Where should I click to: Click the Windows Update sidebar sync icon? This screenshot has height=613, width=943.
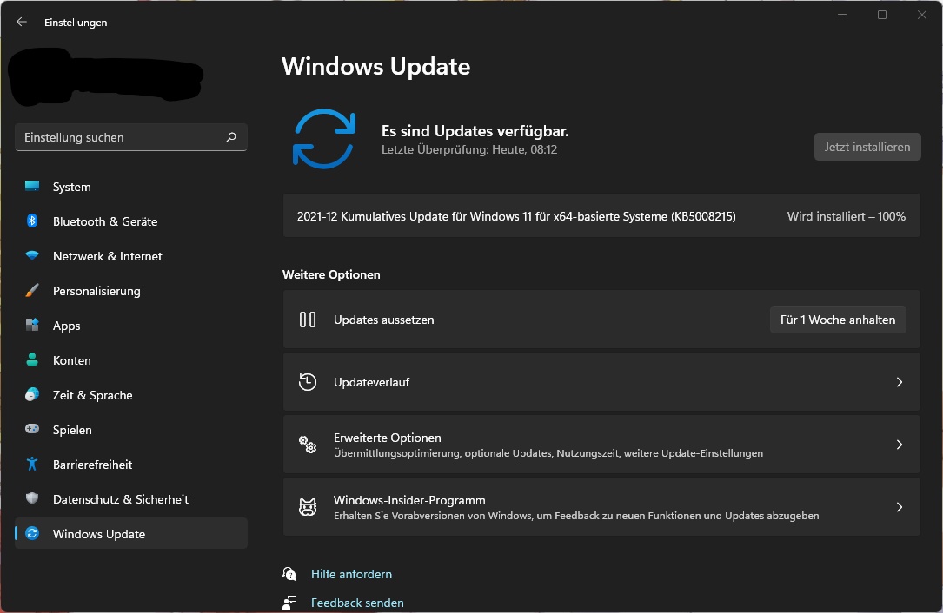32,534
